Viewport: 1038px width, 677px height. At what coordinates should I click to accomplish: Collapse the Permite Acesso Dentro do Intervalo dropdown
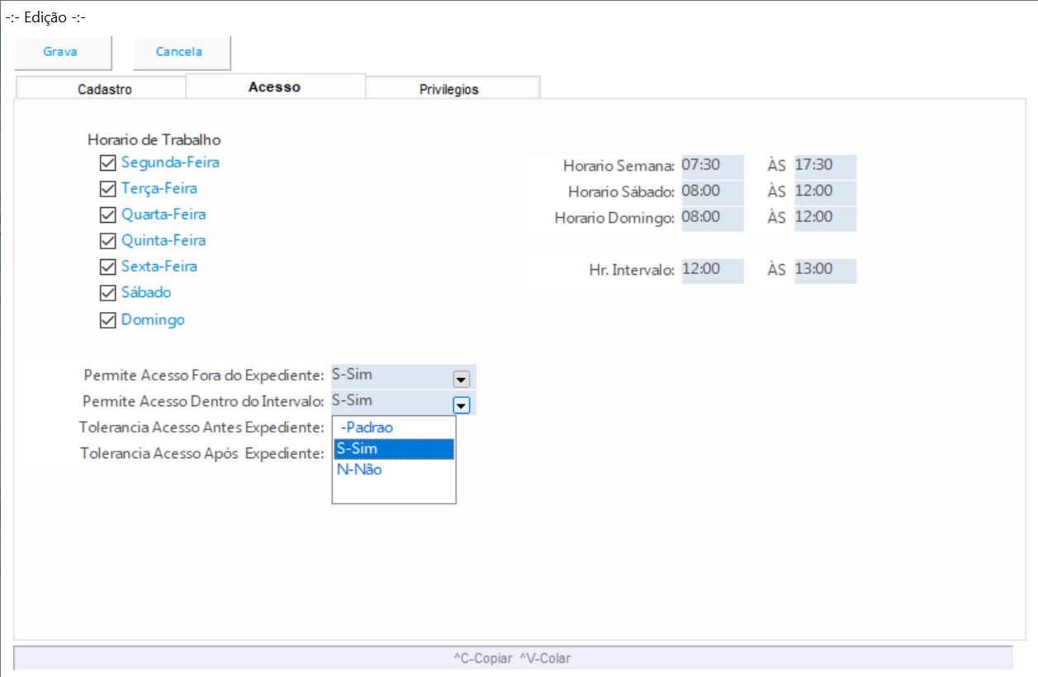click(x=462, y=405)
